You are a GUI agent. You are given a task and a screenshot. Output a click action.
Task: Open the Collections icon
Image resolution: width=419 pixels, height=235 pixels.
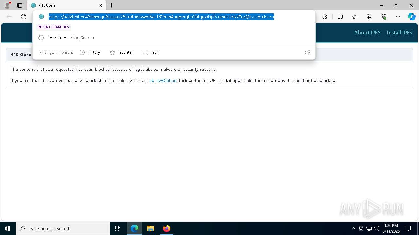click(369, 17)
